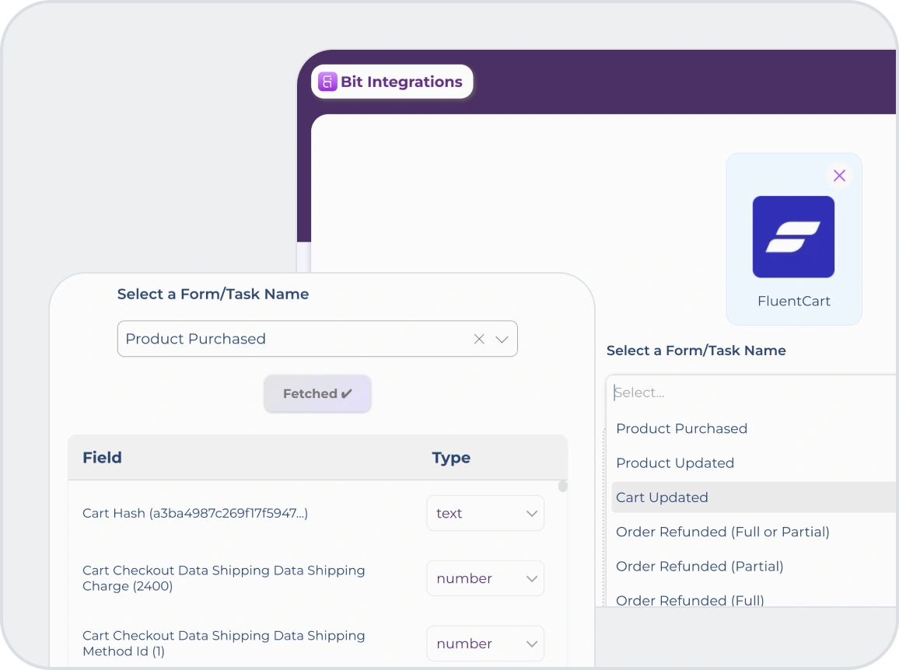Choose Product Purchased from the list
899x670 pixels.
681,428
